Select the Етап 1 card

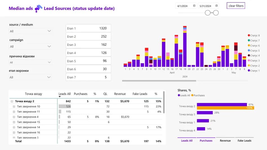(88, 28)
